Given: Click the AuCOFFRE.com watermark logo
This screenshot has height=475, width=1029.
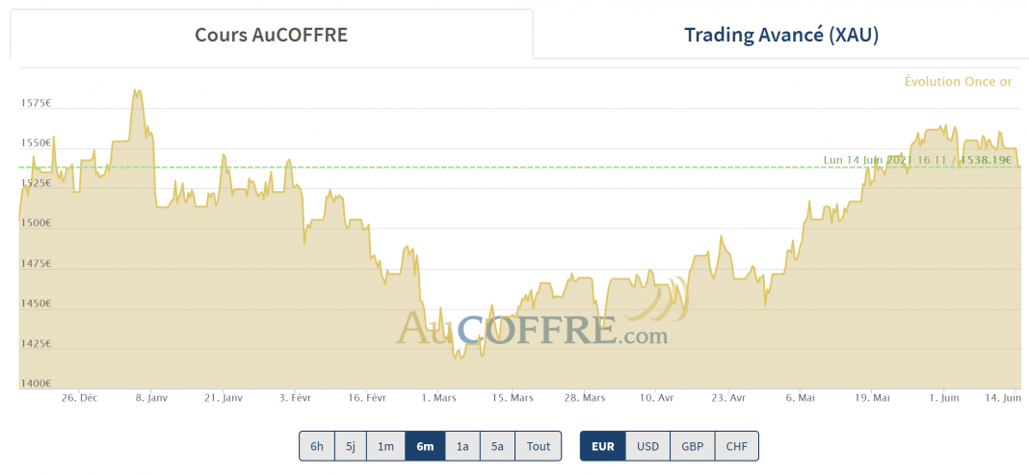Looking at the screenshot, I should [533, 330].
